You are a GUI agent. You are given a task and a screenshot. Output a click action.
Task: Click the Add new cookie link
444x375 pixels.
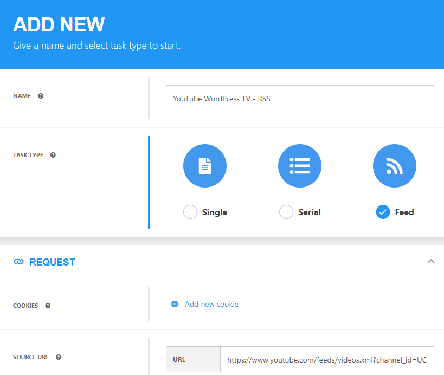[x=211, y=304]
